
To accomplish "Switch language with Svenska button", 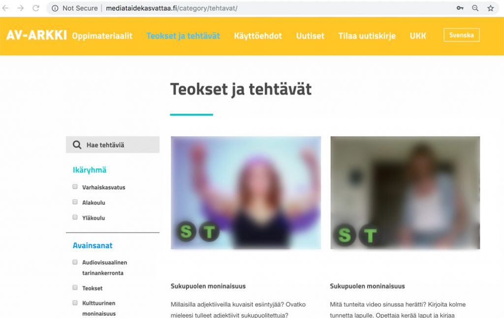I will 462,35.
